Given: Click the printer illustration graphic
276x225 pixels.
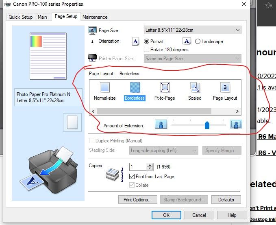Looking at the screenshot, I should (48, 170).
